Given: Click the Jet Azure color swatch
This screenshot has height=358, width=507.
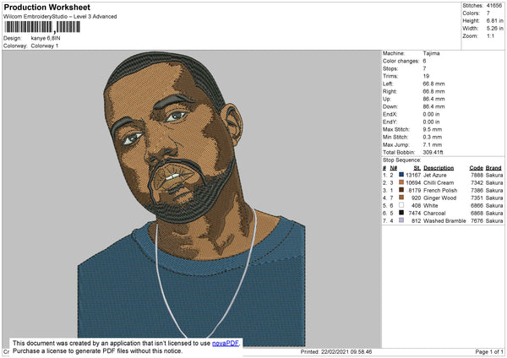Looking at the screenshot, I should coord(401,175).
